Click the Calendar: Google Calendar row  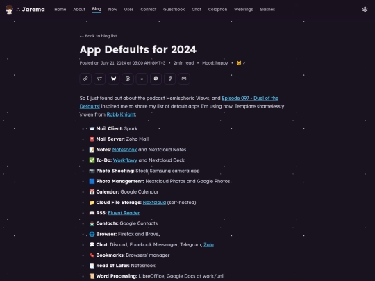[124, 192]
